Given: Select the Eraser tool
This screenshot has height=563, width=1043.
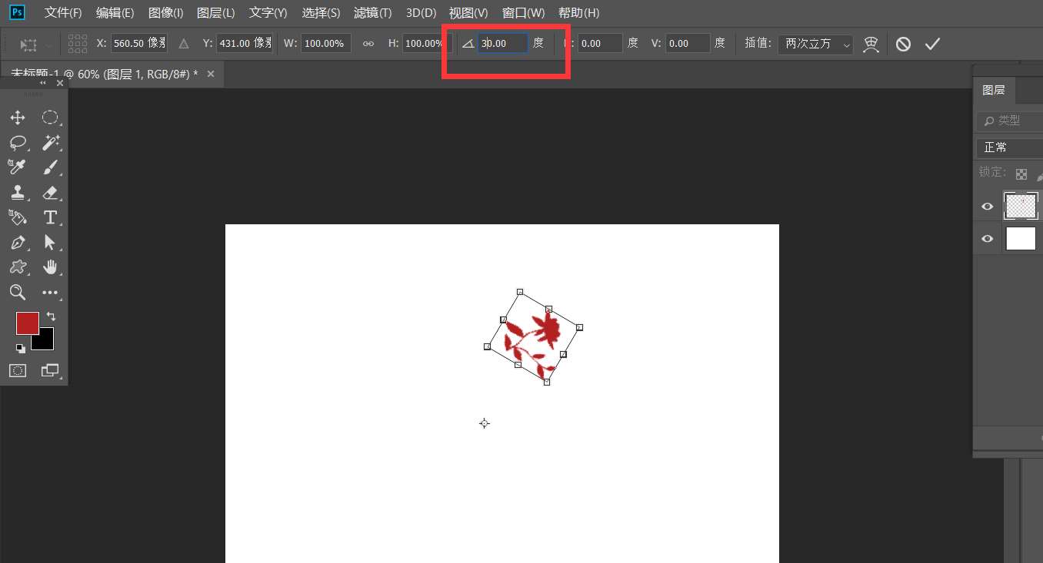Looking at the screenshot, I should [52, 192].
